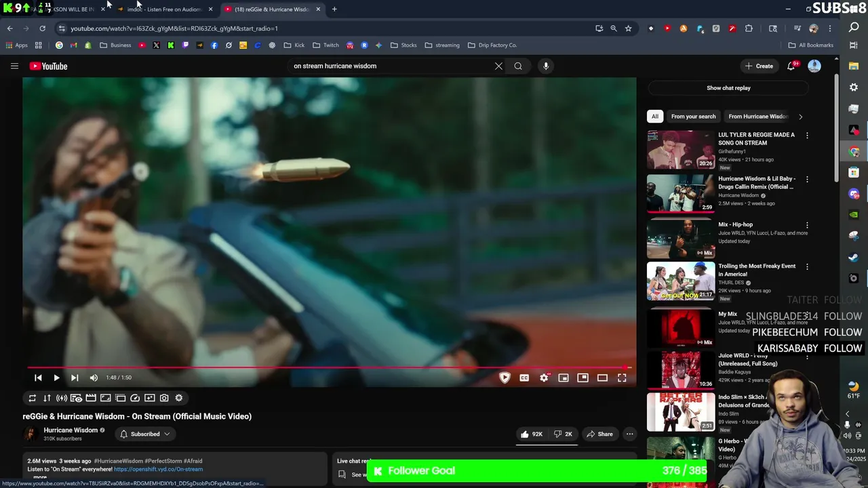The image size is (868, 488).
Task: Switch to theater mode
Action: tap(602, 378)
